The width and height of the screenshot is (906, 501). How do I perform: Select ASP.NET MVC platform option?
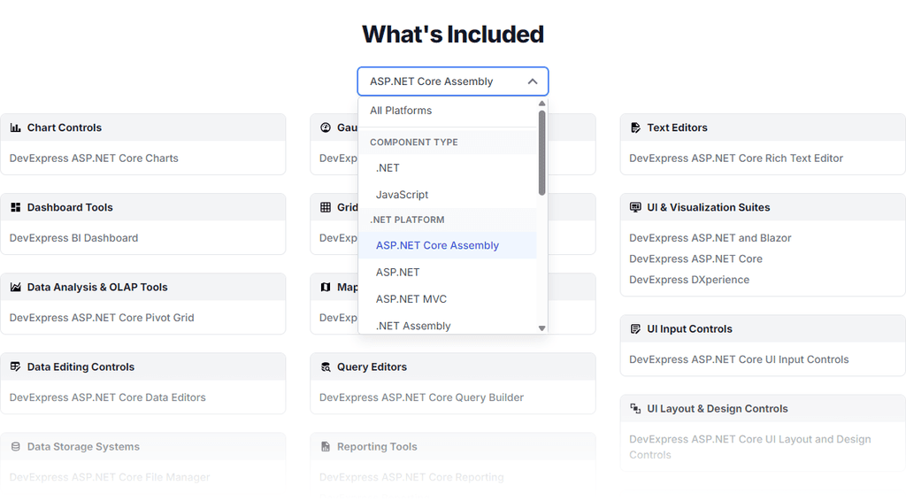tap(447, 299)
